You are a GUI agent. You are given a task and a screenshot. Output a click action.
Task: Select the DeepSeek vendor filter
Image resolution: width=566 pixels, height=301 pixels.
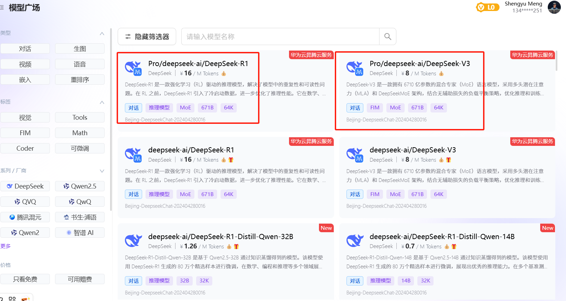[25, 186]
